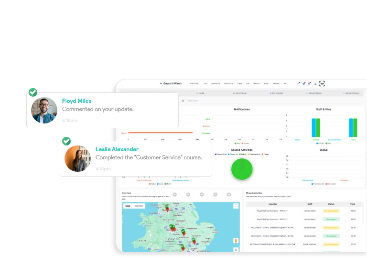367x268 pixels.
Task: Click the green Missed Activities pie chart
Action: coord(242,169)
